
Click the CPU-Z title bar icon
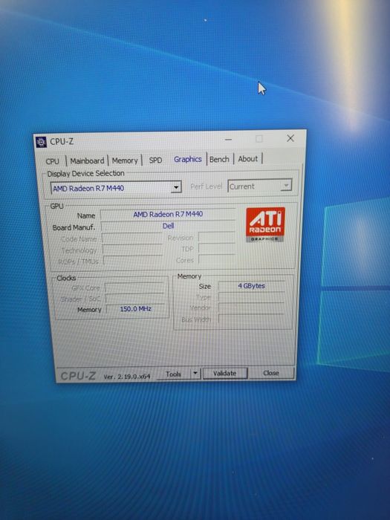pos(41,142)
